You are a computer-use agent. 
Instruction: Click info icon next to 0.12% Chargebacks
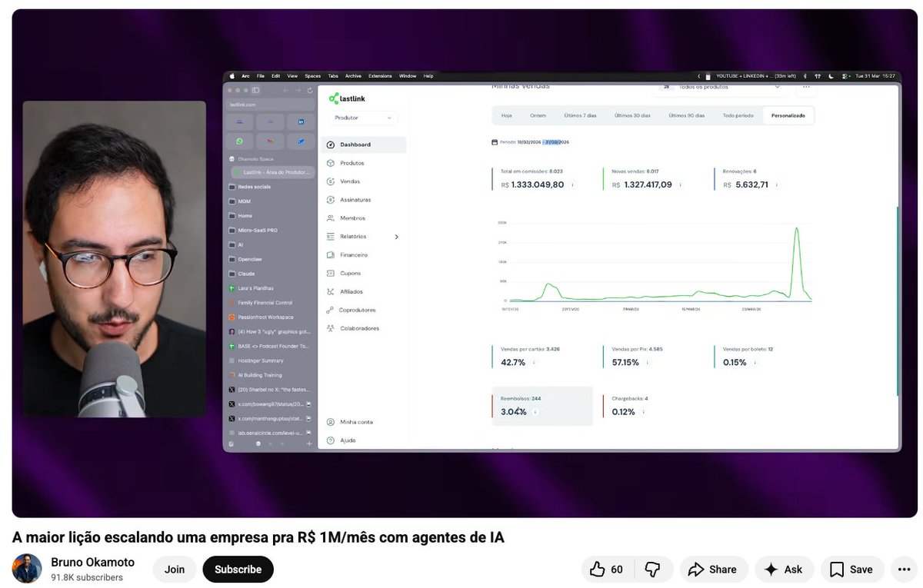(644, 412)
